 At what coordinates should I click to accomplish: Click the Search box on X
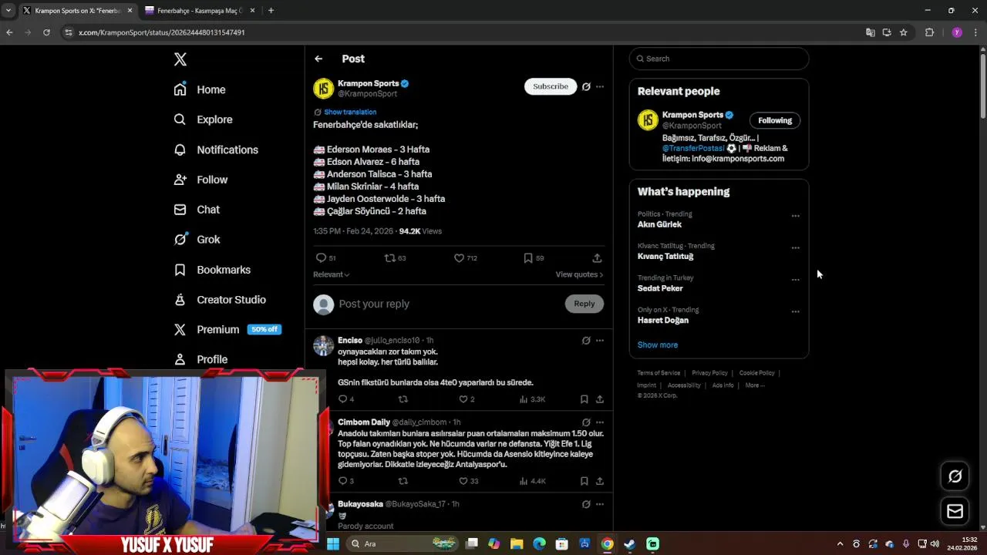[x=719, y=59]
